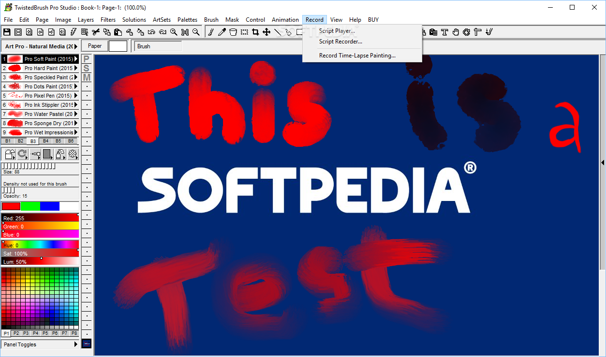Click the white paper color preview box

(118, 46)
